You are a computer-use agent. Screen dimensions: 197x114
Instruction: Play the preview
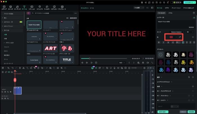[91, 63]
